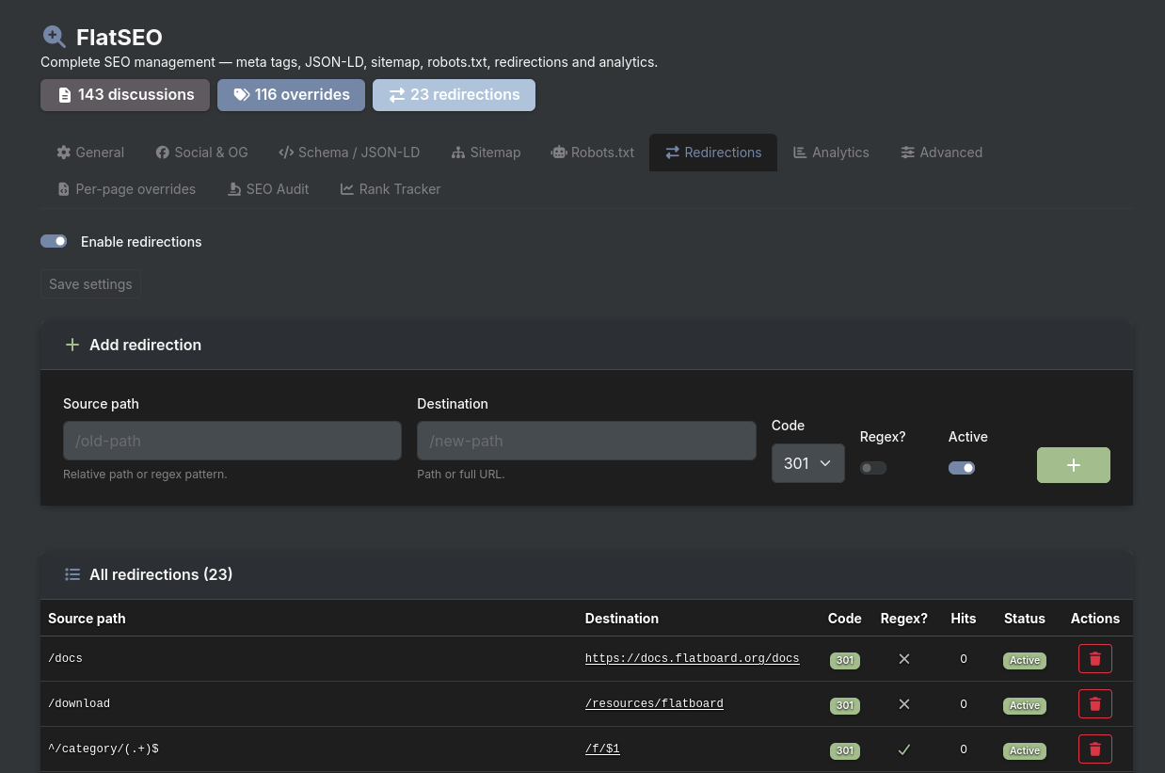Viewport: 1165px width, 773px height.
Task: Delete the /docs redirection with trash icon
Action: coord(1094,659)
